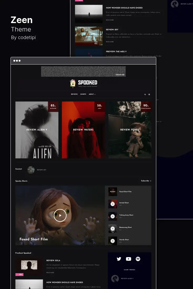
Task: Play the Animal Short in playlist
Action: coord(113,204)
